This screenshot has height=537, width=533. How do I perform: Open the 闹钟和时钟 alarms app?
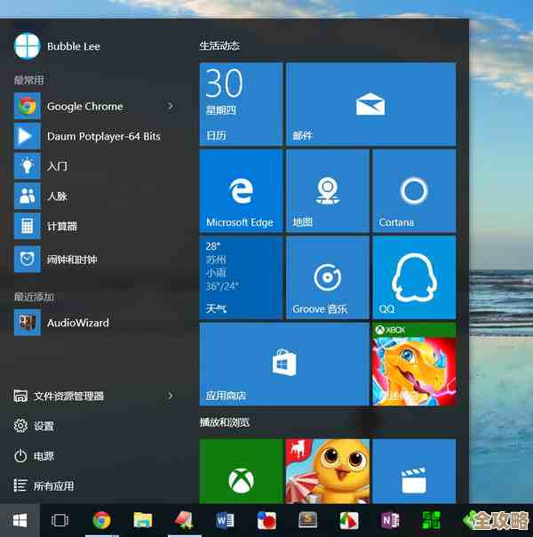point(95,260)
